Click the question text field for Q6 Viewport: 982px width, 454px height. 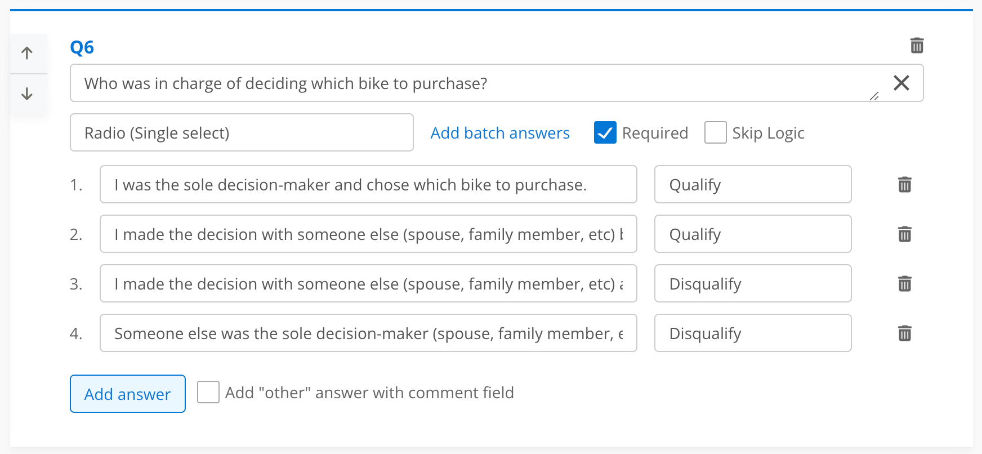473,83
